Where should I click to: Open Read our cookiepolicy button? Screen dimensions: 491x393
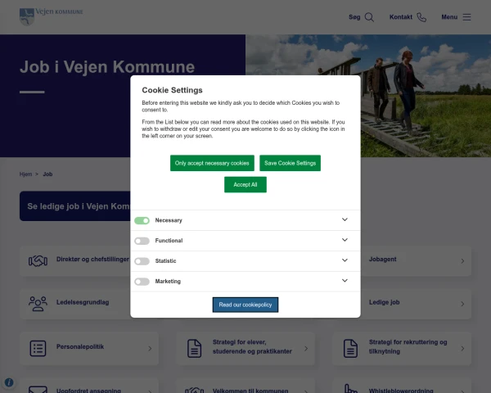(x=245, y=305)
